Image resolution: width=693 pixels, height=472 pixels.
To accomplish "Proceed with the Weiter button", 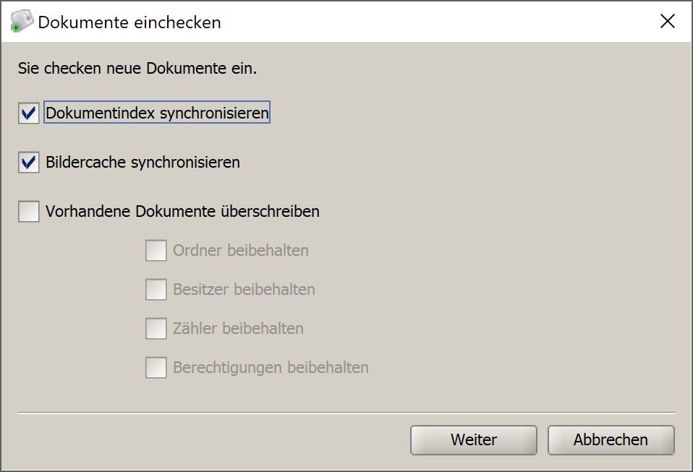I will click(474, 439).
